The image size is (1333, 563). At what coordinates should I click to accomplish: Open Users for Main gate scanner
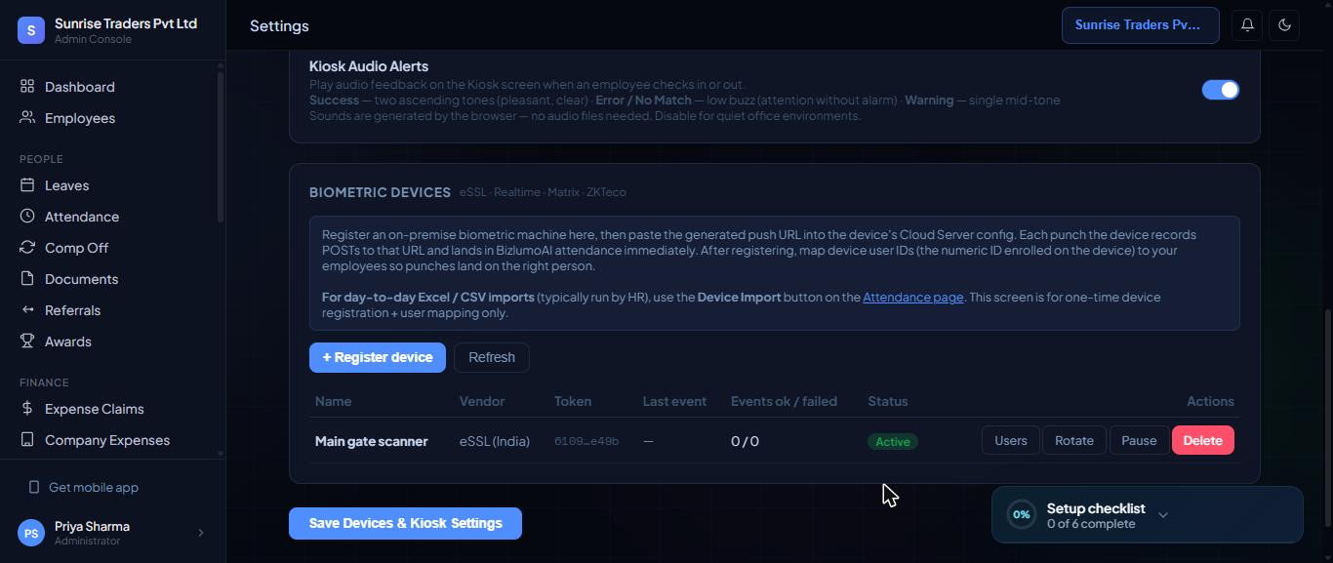pyautogui.click(x=1010, y=441)
